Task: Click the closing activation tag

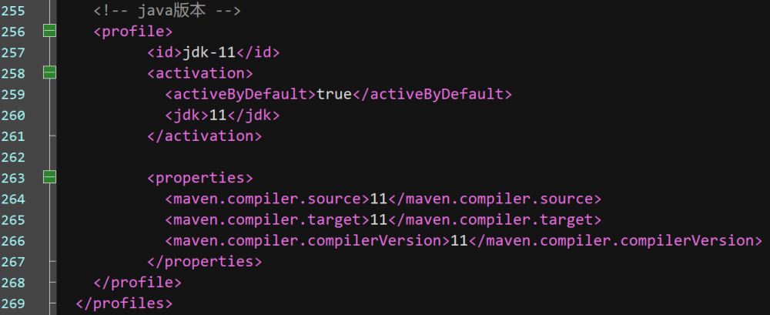Action: (205, 136)
